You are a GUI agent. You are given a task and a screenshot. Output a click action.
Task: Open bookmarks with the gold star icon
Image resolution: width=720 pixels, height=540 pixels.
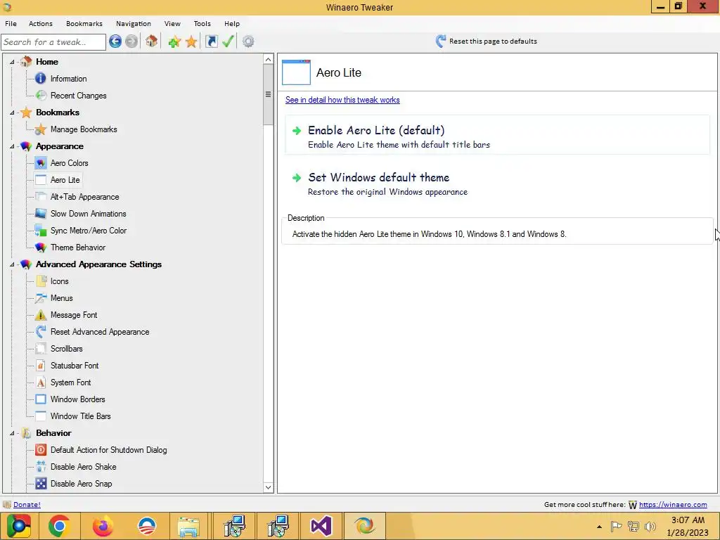click(191, 41)
